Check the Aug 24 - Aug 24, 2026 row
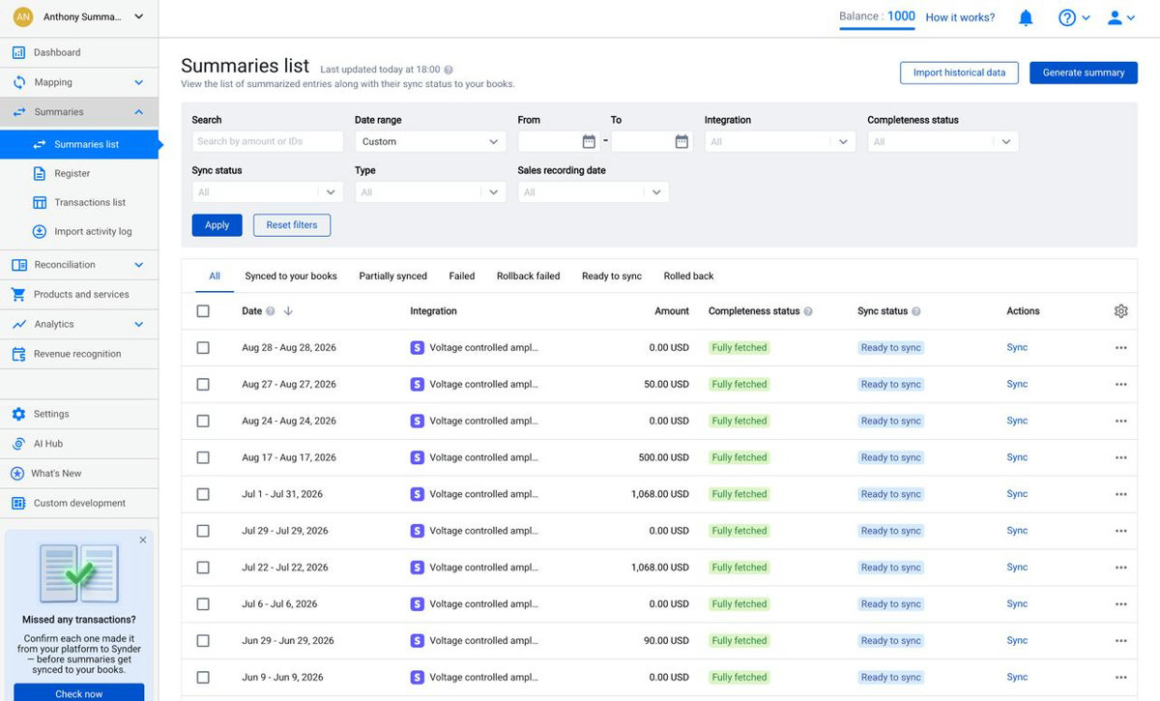The height and width of the screenshot is (701, 1160). (x=203, y=422)
